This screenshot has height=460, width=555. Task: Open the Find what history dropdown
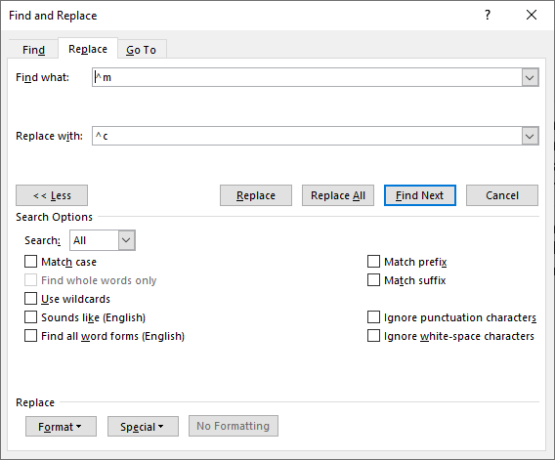pos(530,77)
